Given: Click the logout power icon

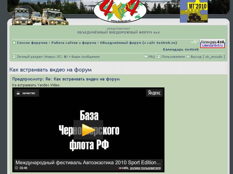Looking at the screenshot, I should tap(188, 57).
